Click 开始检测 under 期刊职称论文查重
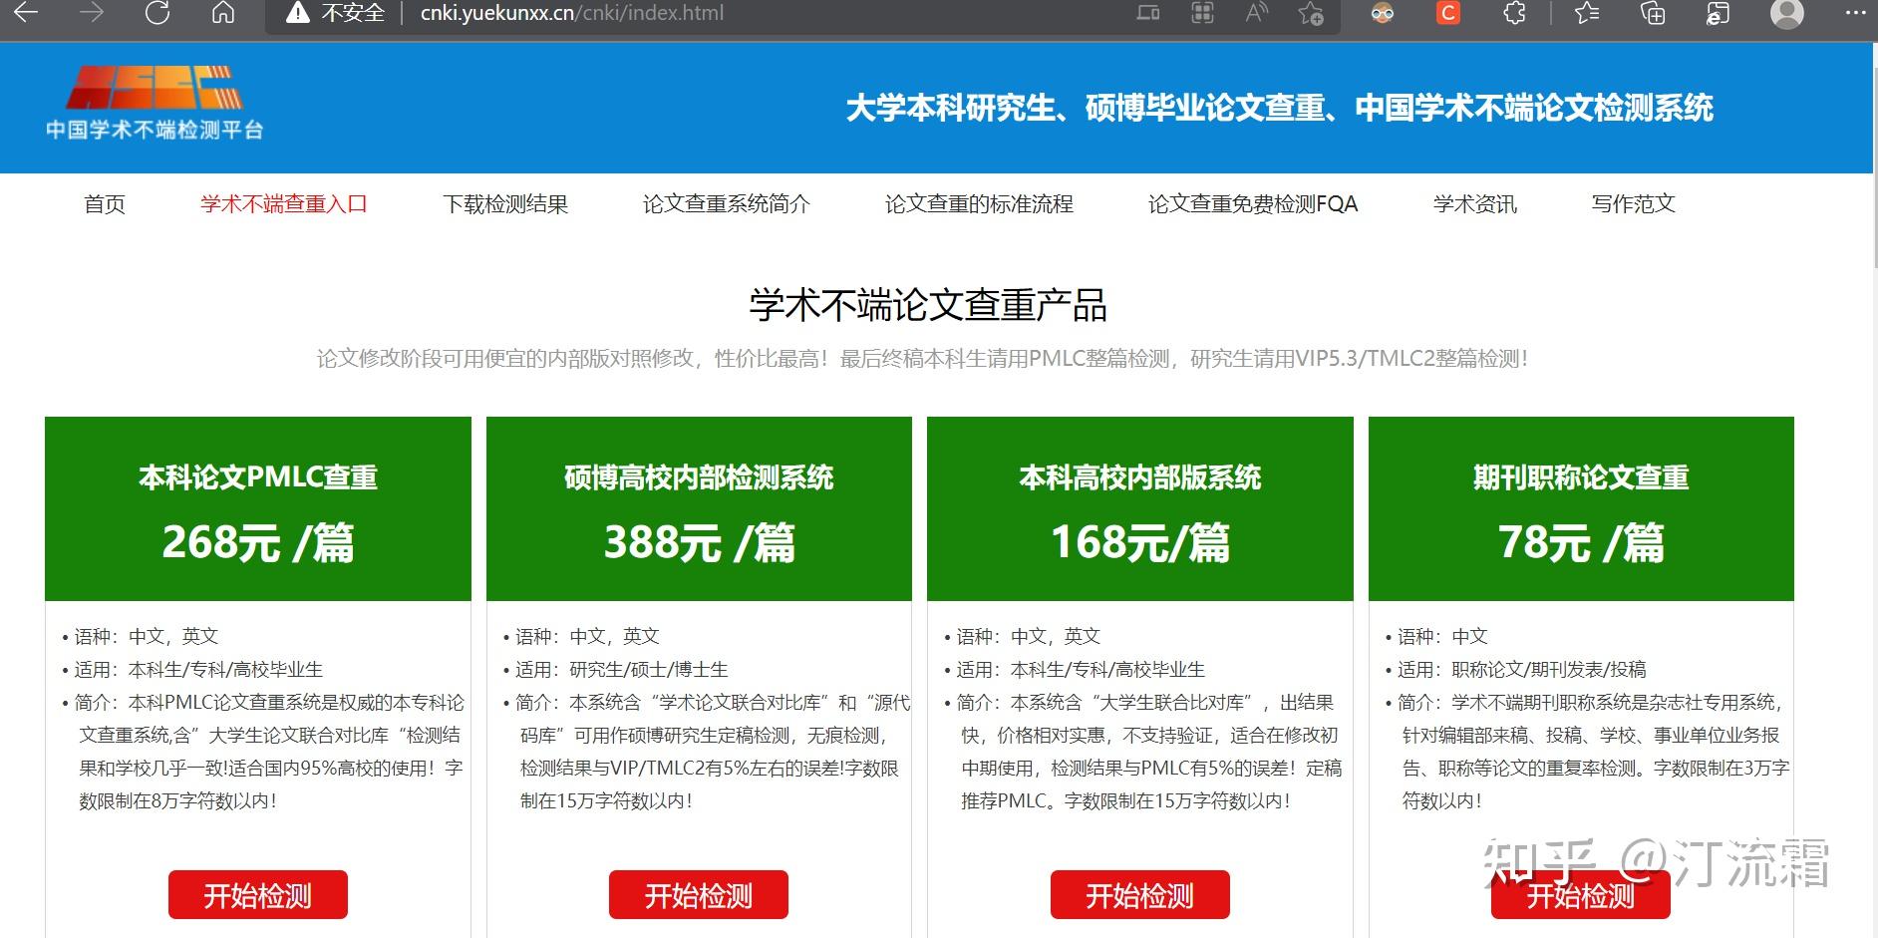The image size is (1878, 938). (x=1580, y=894)
